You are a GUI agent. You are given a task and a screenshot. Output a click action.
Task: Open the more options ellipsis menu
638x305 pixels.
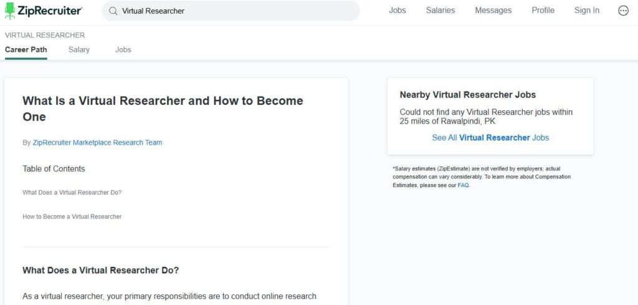[623, 11]
